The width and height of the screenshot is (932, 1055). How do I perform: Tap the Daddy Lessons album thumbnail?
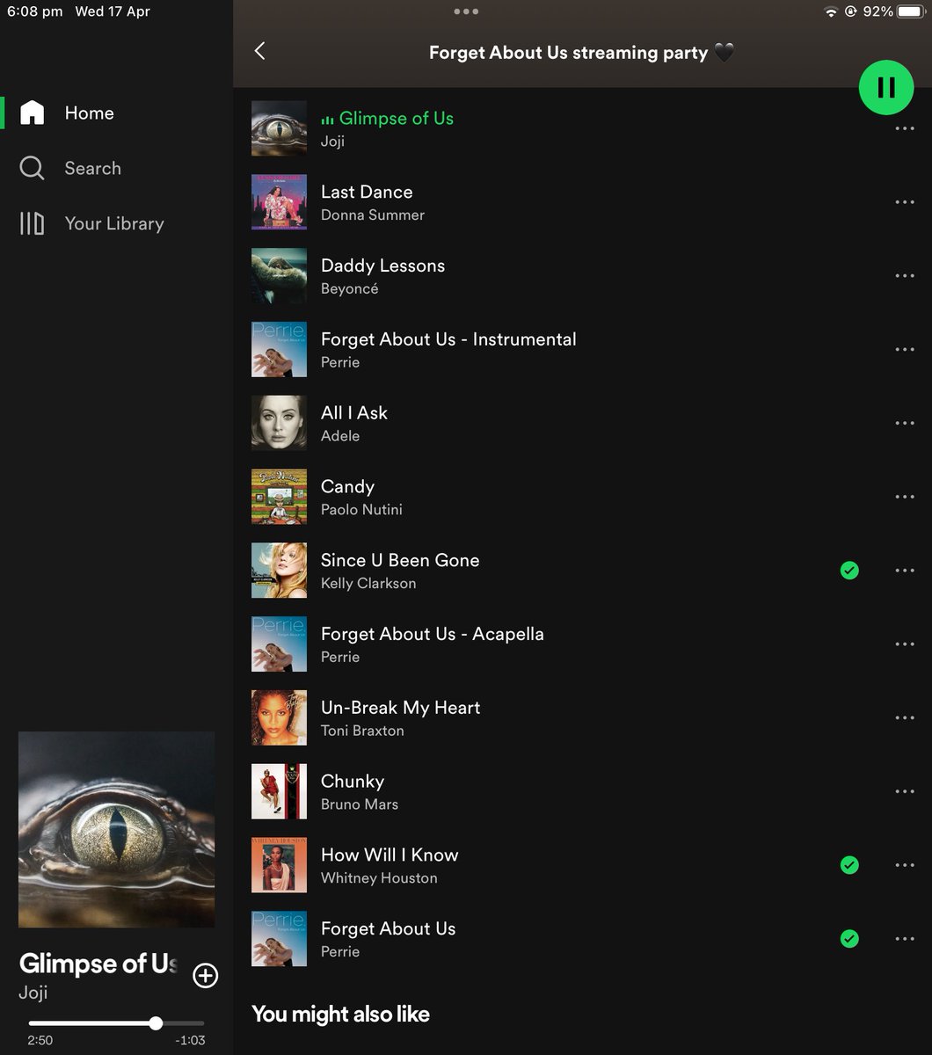[279, 276]
